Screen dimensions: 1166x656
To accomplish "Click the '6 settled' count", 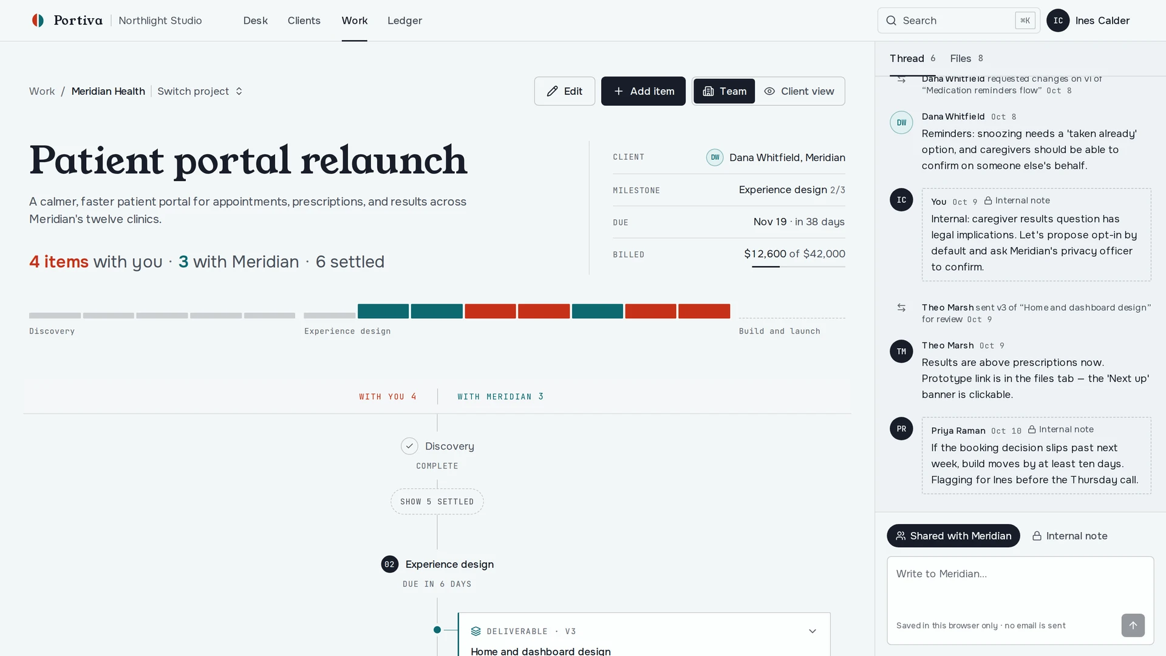I will click(x=350, y=262).
